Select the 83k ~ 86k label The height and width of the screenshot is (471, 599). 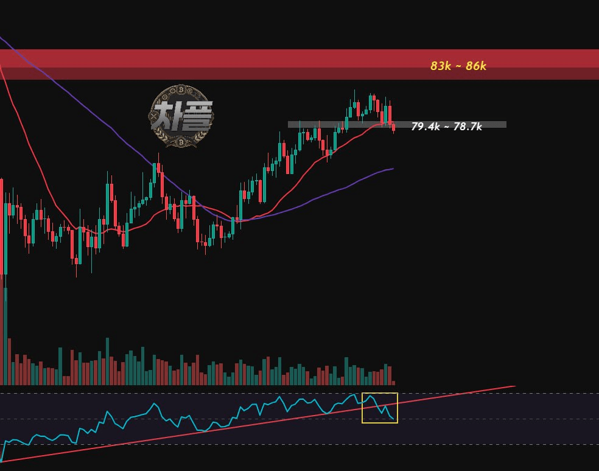tap(458, 66)
